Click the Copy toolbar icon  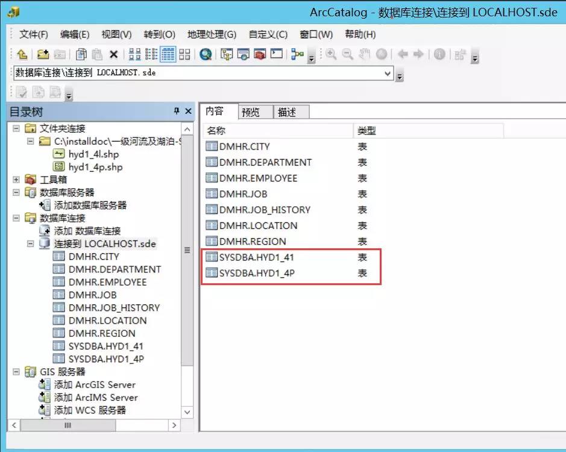81,54
